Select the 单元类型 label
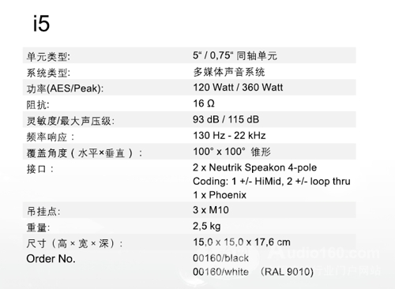Viewport: 395px width, 289px height. (48, 57)
